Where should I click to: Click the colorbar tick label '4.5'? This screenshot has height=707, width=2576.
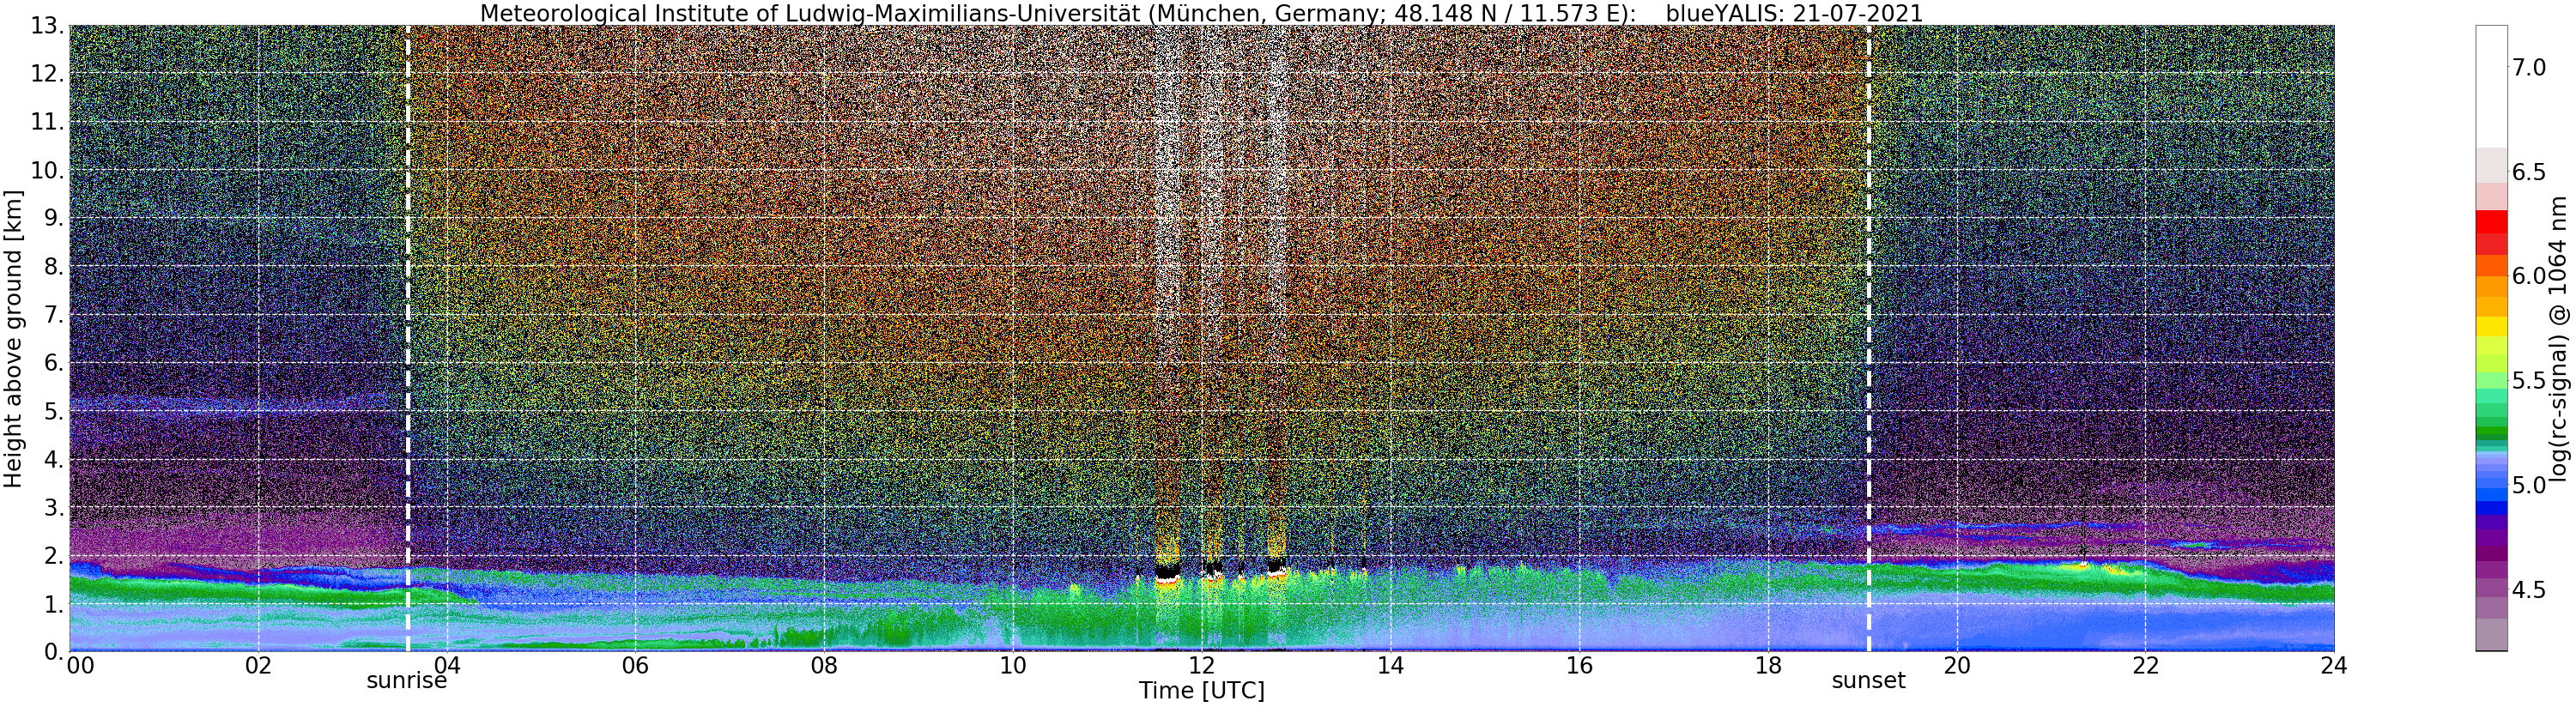coord(2529,590)
